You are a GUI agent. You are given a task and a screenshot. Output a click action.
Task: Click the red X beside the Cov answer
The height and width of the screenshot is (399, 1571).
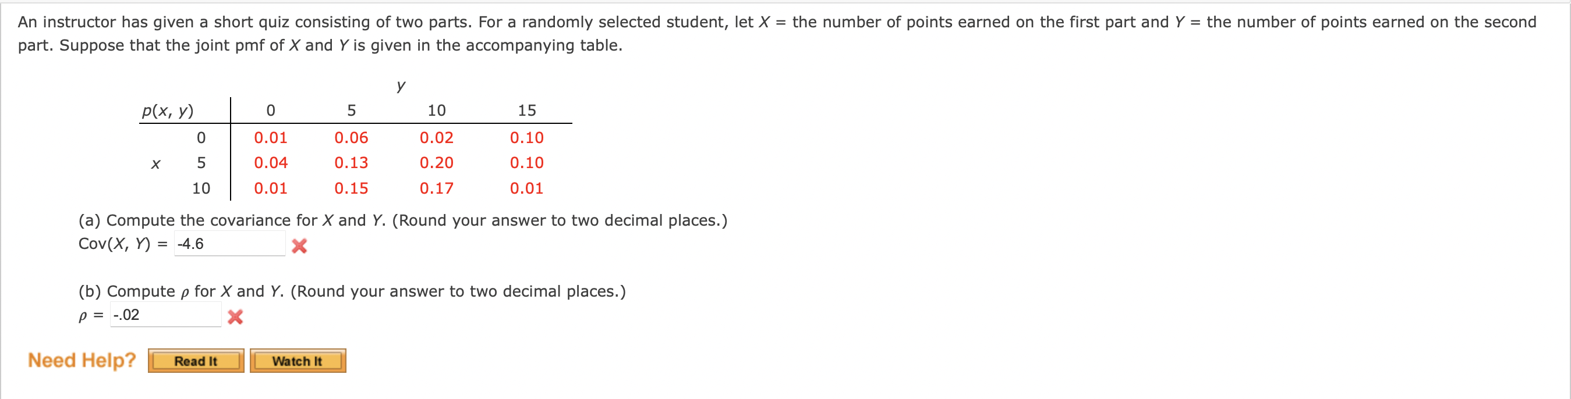pos(299,247)
